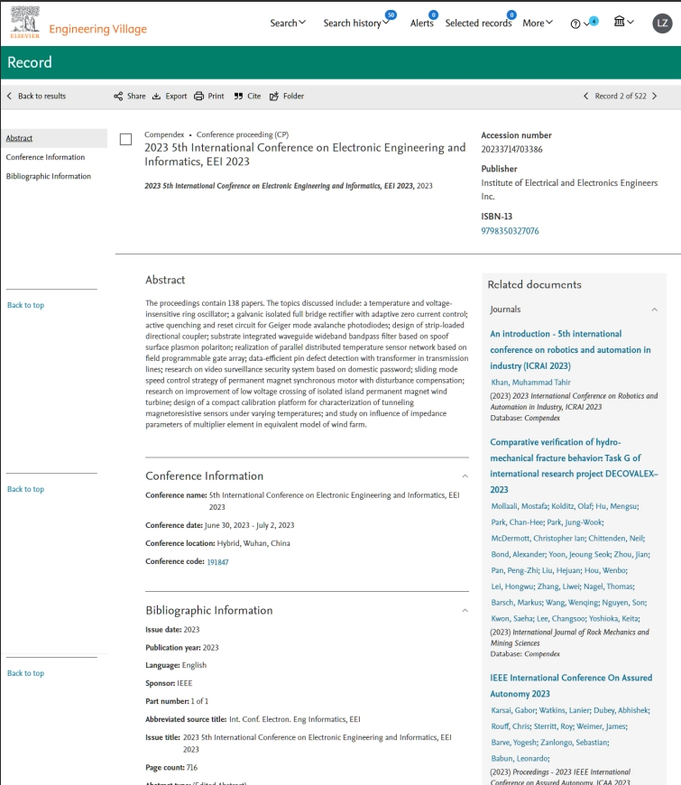Open the Engineering Village home link

[97, 29]
